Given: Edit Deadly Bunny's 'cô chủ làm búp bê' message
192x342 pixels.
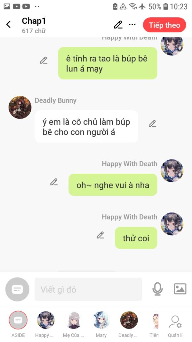Looking at the screenshot, I should click(x=152, y=124).
